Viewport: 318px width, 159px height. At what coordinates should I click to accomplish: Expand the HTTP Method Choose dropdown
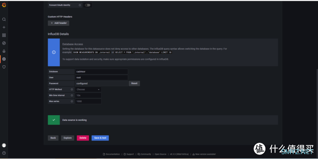[x=88, y=90]
